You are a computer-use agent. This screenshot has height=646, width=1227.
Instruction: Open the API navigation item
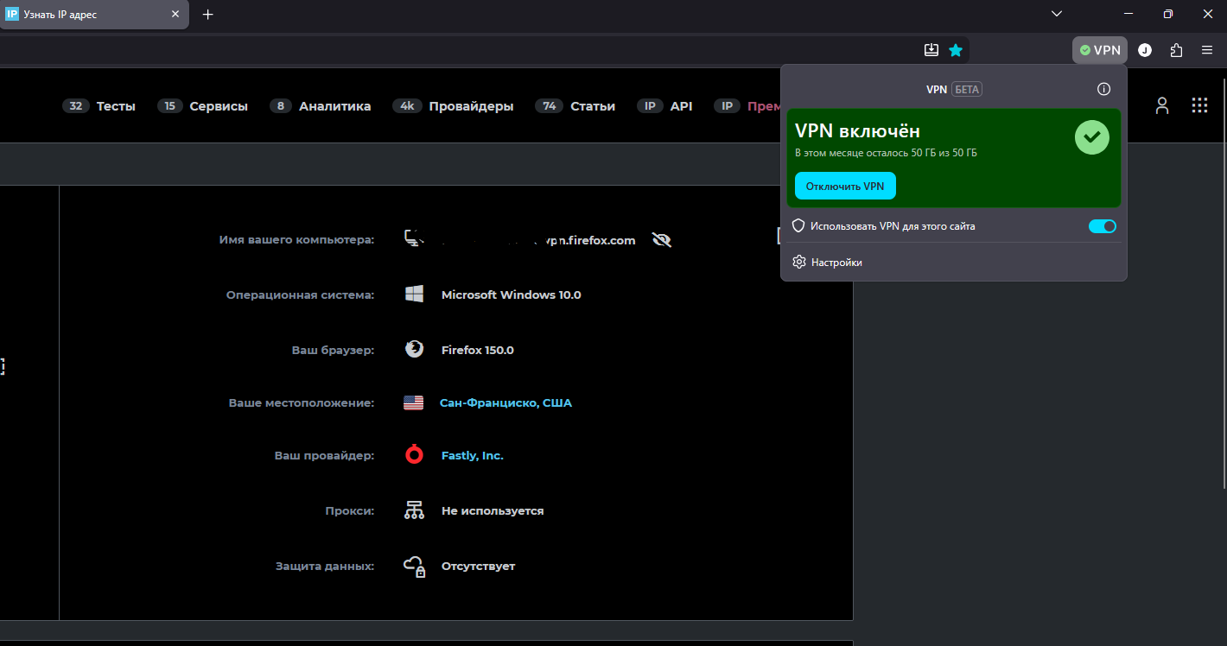664,106
